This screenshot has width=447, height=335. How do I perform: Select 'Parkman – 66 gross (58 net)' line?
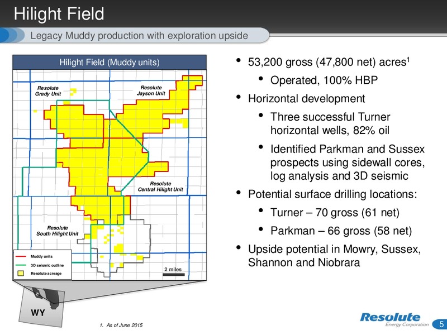341,231
